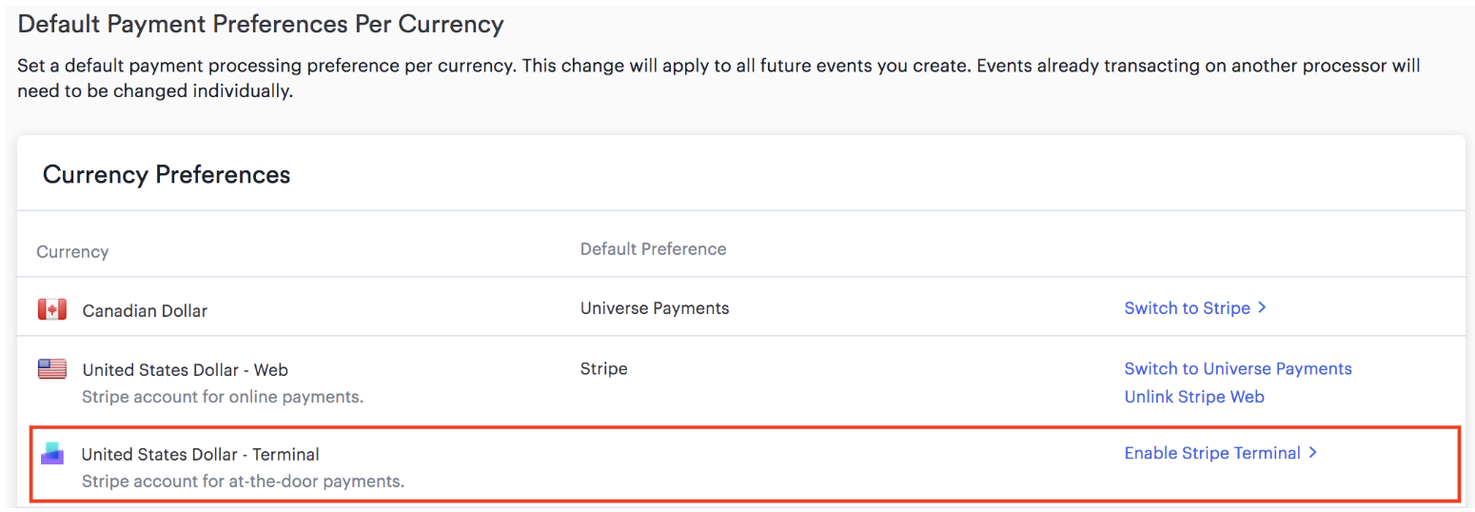Image resolution: width=1475 pixels, height=512 pixels.
Task: Click the Currency Preferences card heading
Action: tap(167, 175)
